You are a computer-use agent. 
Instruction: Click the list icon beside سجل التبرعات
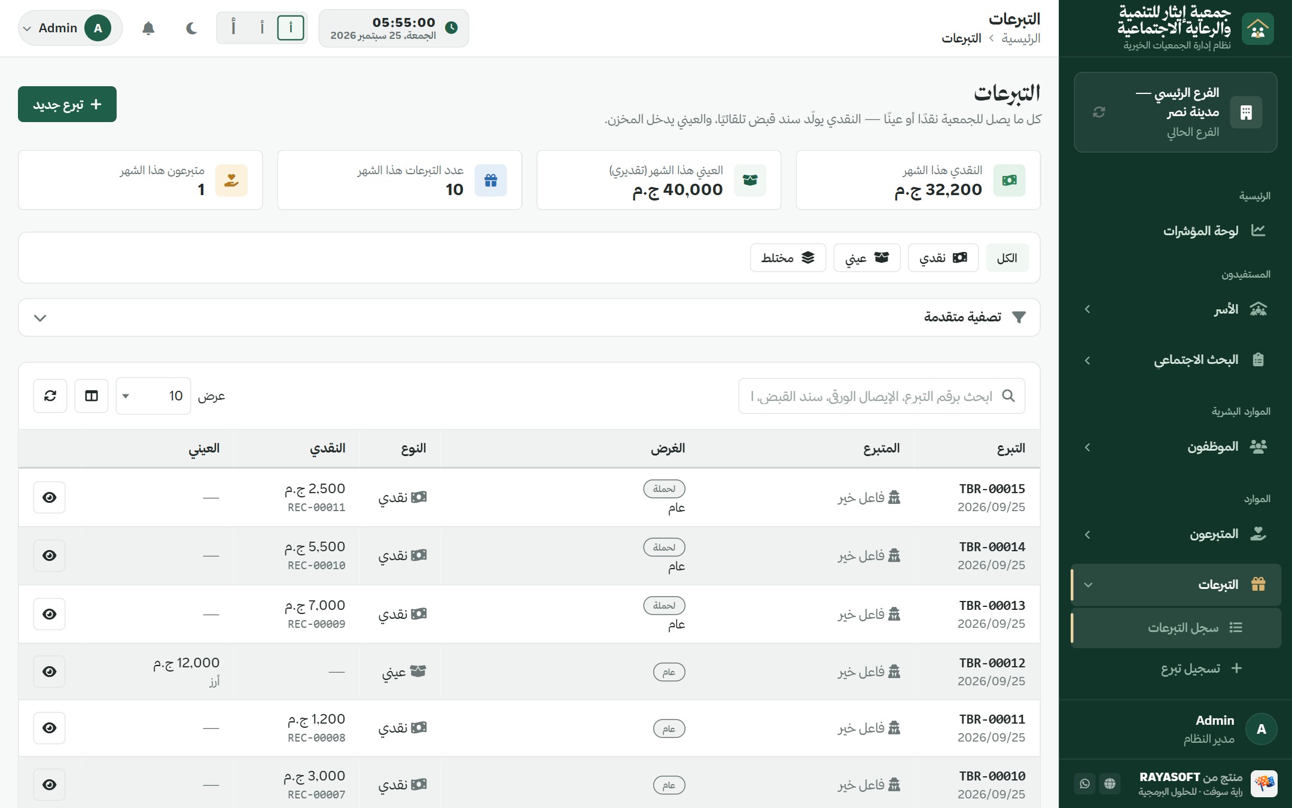pyautogui.click(x=1236, y=627)
